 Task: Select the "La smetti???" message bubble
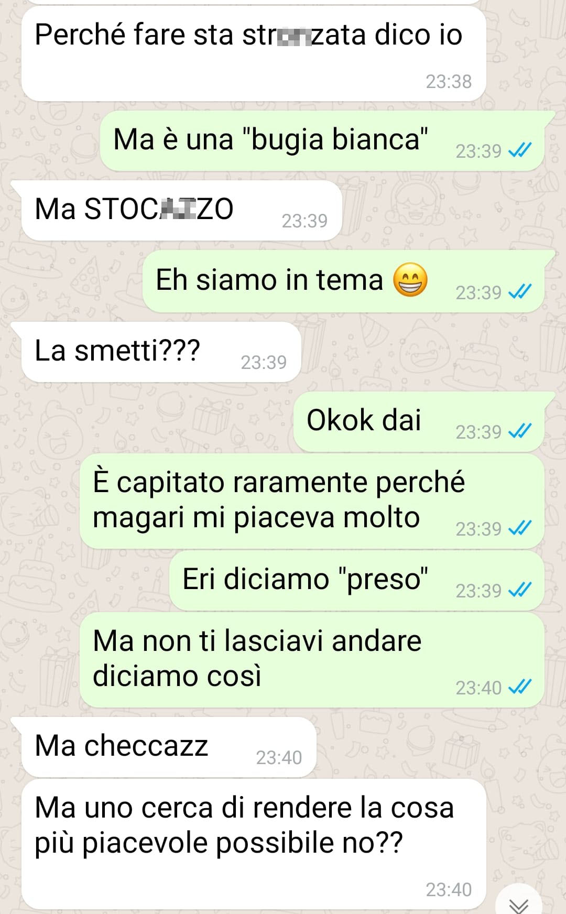click(x=161, y=352)
